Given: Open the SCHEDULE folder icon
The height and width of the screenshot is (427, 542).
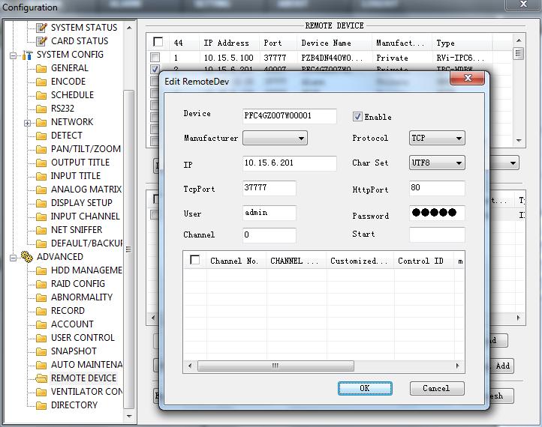Looking at the screenshot, I should click(41, 95).
